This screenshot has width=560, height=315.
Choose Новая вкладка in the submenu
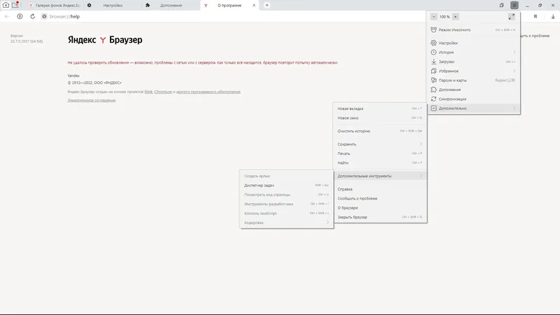pyautogui.click(x=380, y=108)
